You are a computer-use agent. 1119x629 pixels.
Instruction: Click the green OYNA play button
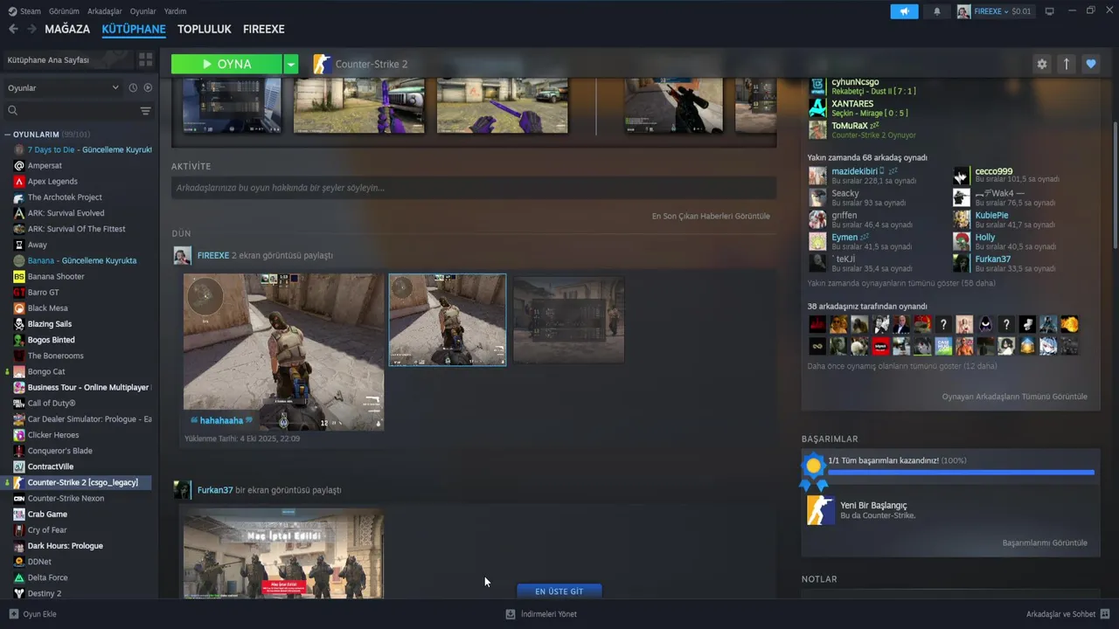[226, 64]
